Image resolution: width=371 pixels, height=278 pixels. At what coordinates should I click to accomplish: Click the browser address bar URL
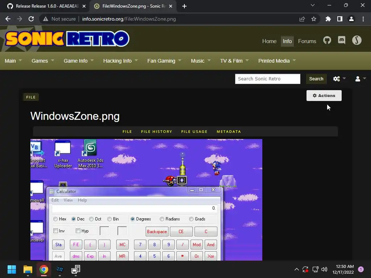[129, 19]
